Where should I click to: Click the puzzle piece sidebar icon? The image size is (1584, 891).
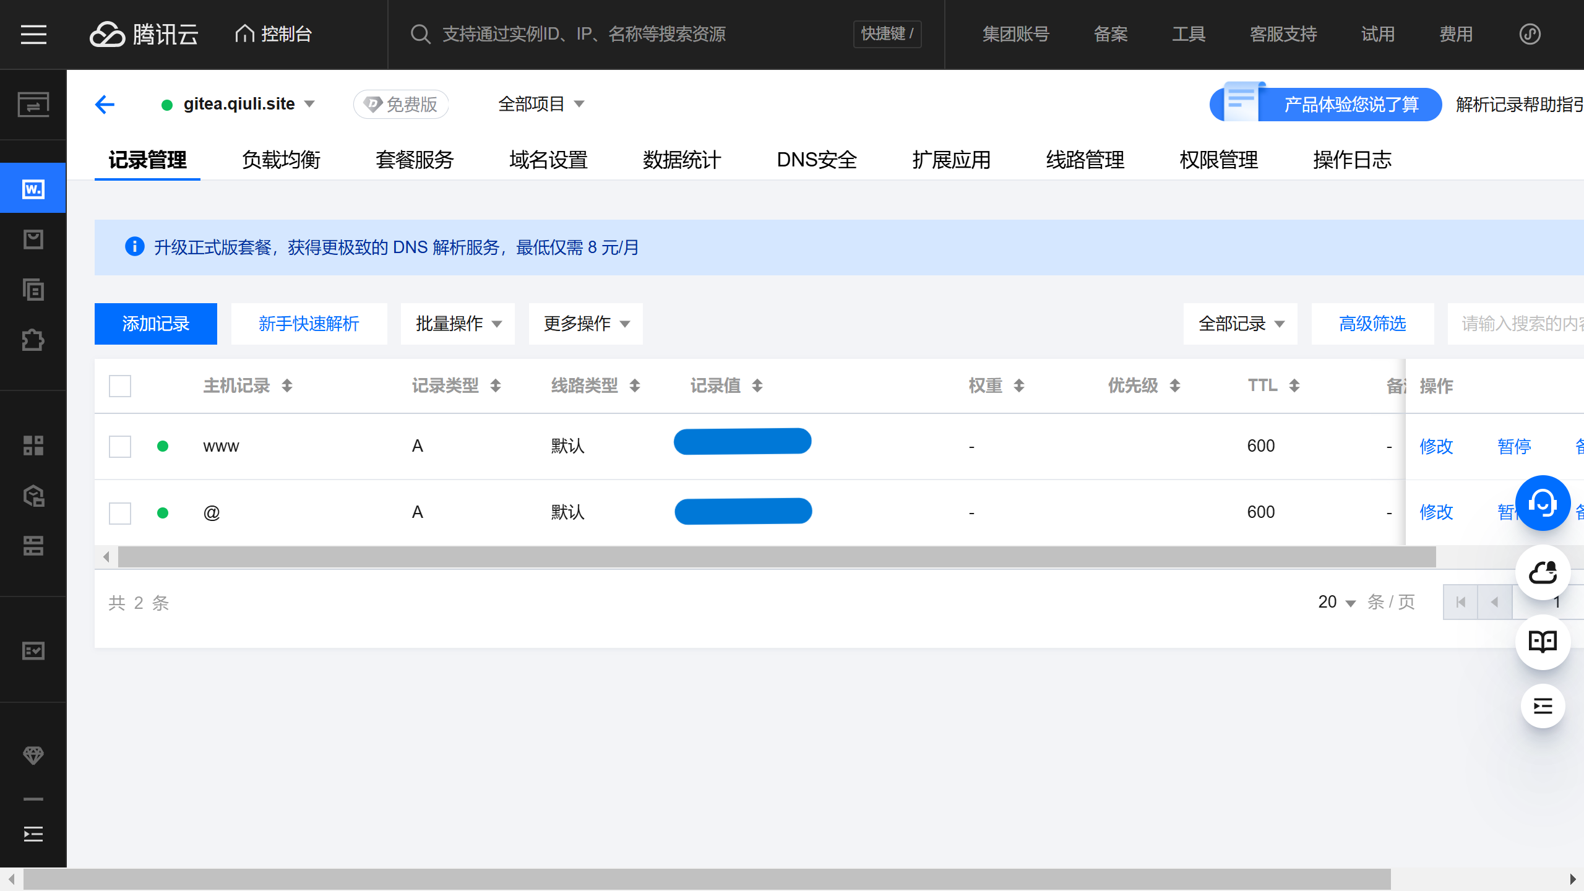33,340
